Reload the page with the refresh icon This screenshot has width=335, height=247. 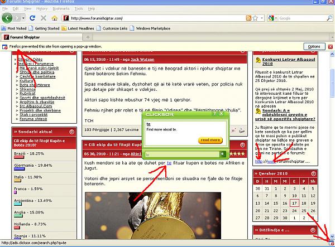pyautogui.click(x=32, y=18)
